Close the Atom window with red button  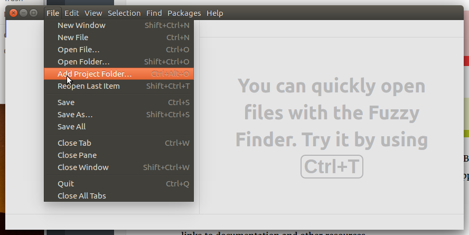pyautogui.click(x=13, y=13)
